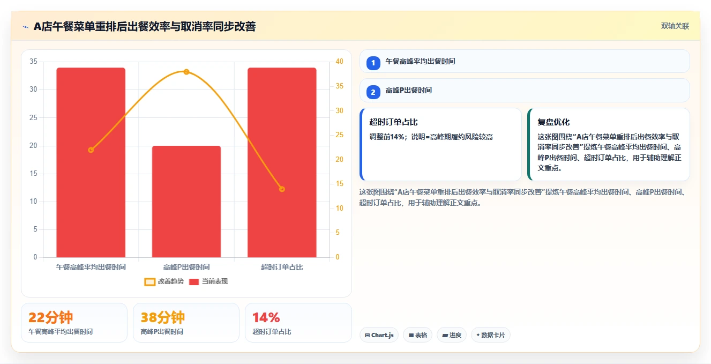The width and height of the screenshot is (711, 364).
Task: Toggle the 当前表现 red legend swatch
Action: tap(194, 281)
